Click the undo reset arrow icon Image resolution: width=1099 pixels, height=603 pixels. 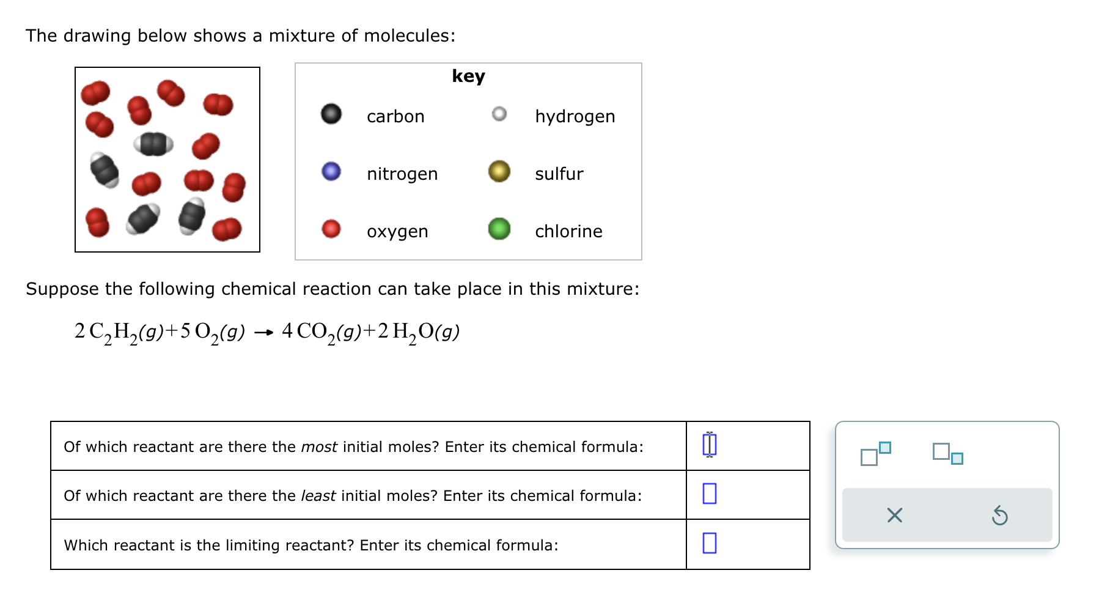pos(1001,516)
